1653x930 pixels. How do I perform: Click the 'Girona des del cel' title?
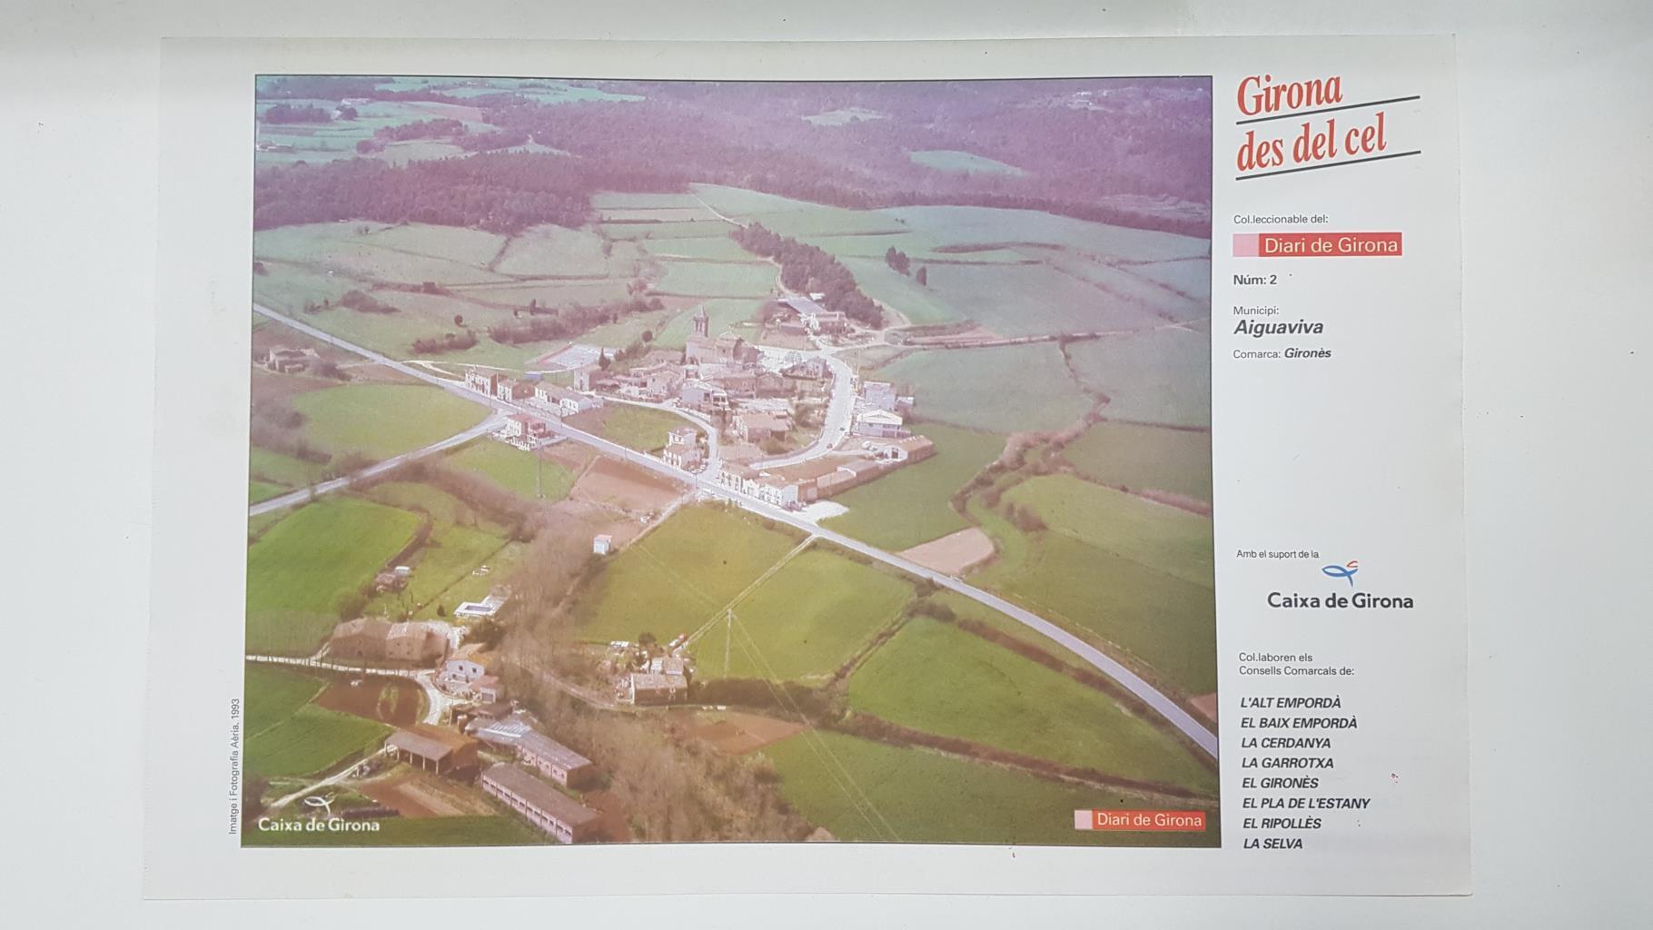[1327, 124]
